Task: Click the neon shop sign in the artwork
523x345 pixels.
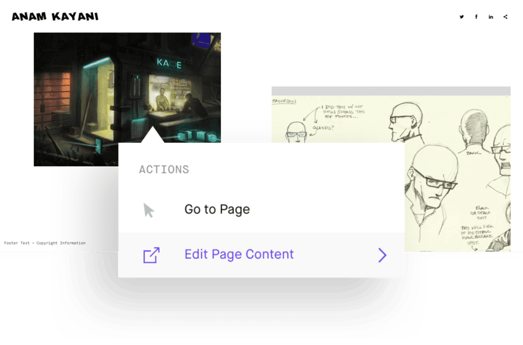Action: click(169, 64)
